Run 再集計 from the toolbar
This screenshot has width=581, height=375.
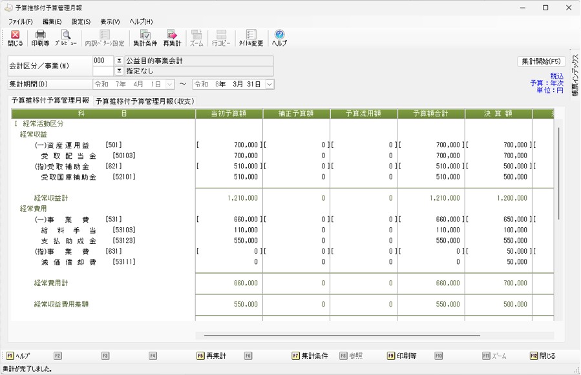[172, 38]
